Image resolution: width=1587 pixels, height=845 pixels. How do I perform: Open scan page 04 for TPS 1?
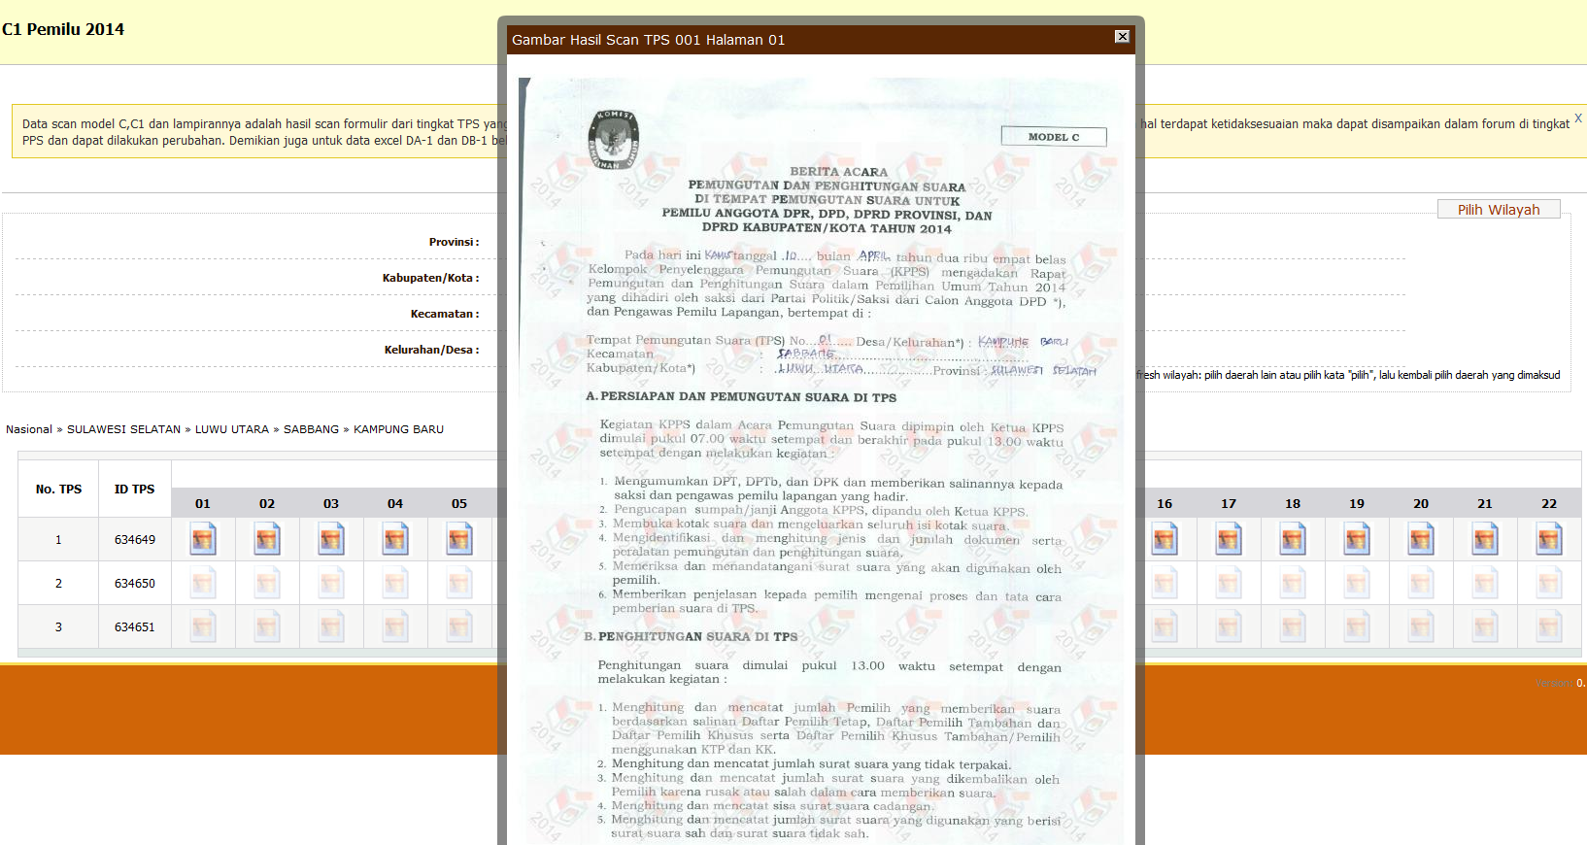[x=395, y=539]
